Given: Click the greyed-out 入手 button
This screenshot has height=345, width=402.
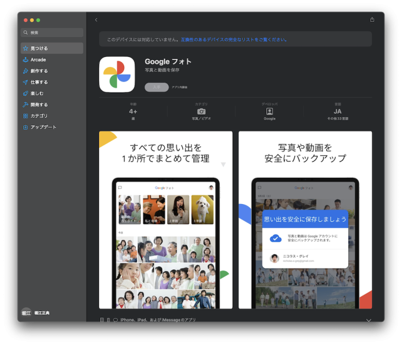Looking at the screenshot, I should [157, 87].
